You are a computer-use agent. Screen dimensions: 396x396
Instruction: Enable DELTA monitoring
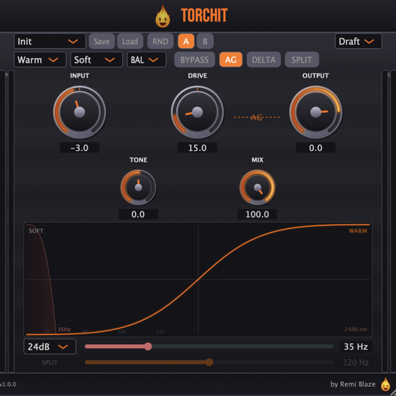click(x=264, y=60)
